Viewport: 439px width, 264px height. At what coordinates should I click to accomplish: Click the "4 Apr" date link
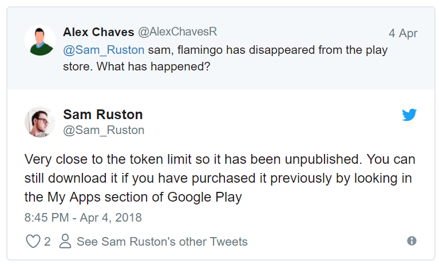[x=403, y=33]
